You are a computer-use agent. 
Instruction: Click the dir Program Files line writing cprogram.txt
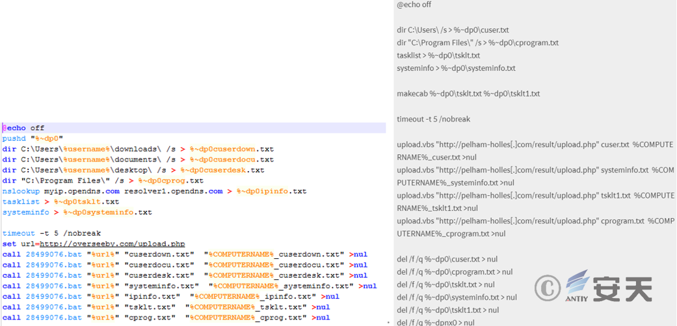pyautogui.click(x=478, y=43)
